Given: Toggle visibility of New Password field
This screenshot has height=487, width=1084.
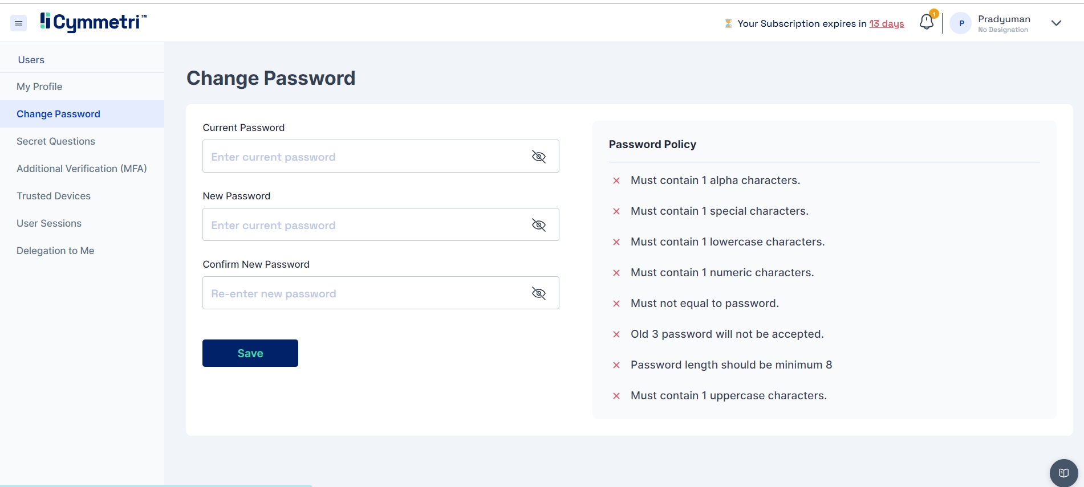Looking at the screenshot, I should click(x=538, y=225).
